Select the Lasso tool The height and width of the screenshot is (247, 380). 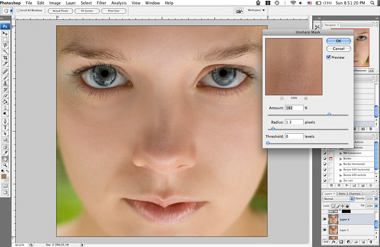(5, 46)
